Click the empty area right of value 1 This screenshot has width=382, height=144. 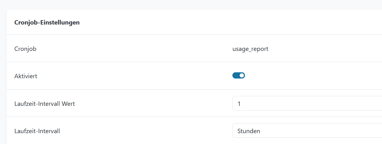312,103
